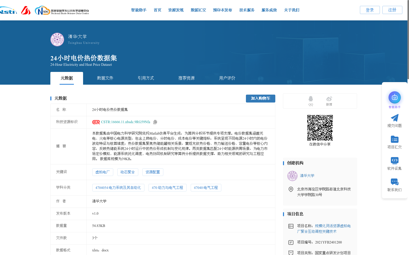This screenshot has width=409, height=255.
Task: Click the location pin beside the address
Action: [291, 189]
